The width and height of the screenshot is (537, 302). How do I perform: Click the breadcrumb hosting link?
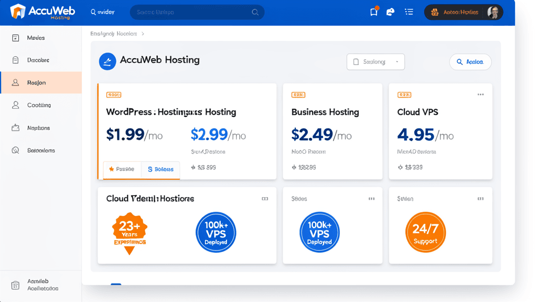point(114,34)
